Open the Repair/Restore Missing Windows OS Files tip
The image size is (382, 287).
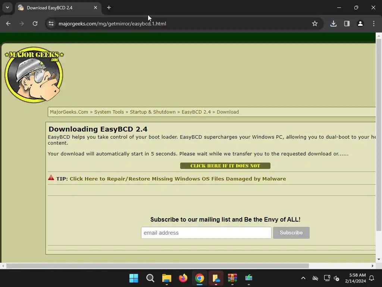pos(178,179)
